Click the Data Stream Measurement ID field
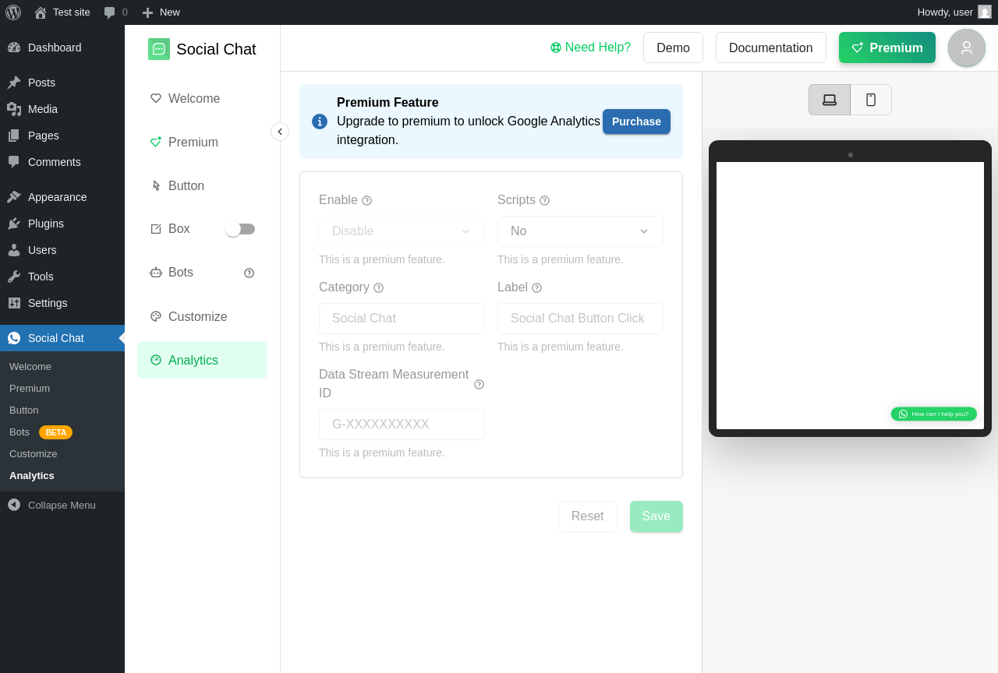The height and width of the screenshot is (673, 998). 402,425
